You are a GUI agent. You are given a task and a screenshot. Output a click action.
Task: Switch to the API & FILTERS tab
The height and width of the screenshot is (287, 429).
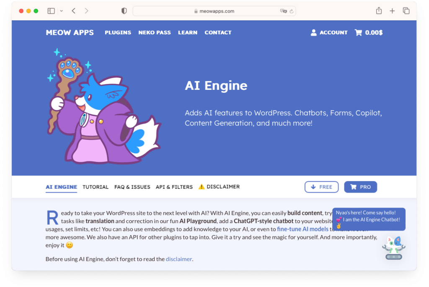(174, 187)
